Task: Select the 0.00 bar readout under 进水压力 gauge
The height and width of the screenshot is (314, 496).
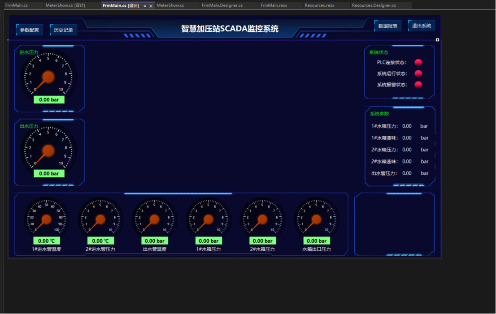Action: tap(49, 100)
